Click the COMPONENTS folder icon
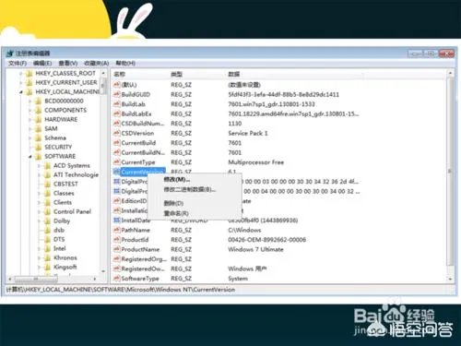 tap(39, 111)
